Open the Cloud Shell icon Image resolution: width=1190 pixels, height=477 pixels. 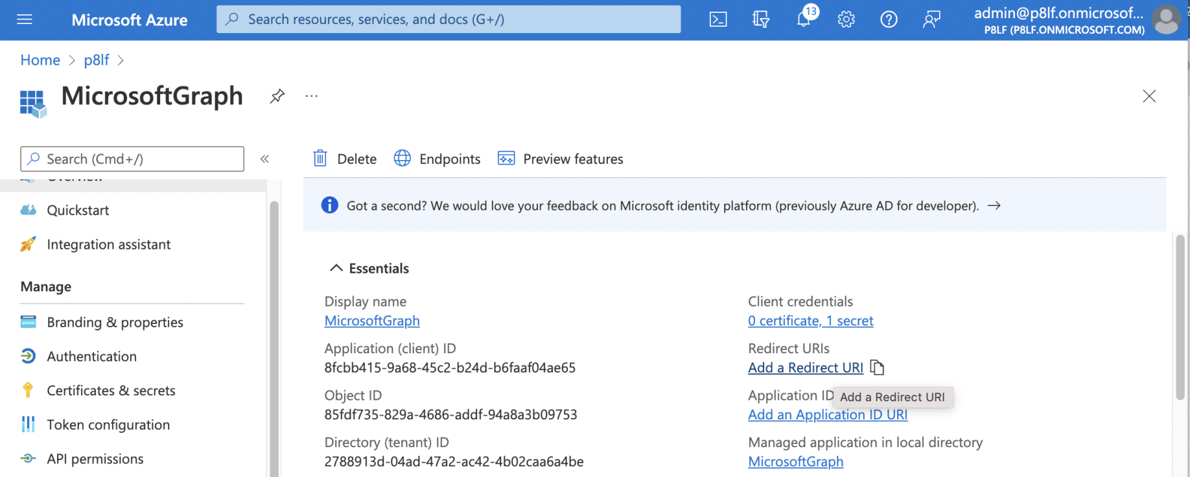(x=718, y=19)
